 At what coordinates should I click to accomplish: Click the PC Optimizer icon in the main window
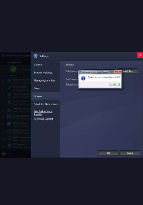tap(9, 146)
